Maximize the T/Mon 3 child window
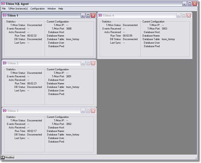This screenshot has height=163, width=201. pyautogui.click(x=88, y=111)
